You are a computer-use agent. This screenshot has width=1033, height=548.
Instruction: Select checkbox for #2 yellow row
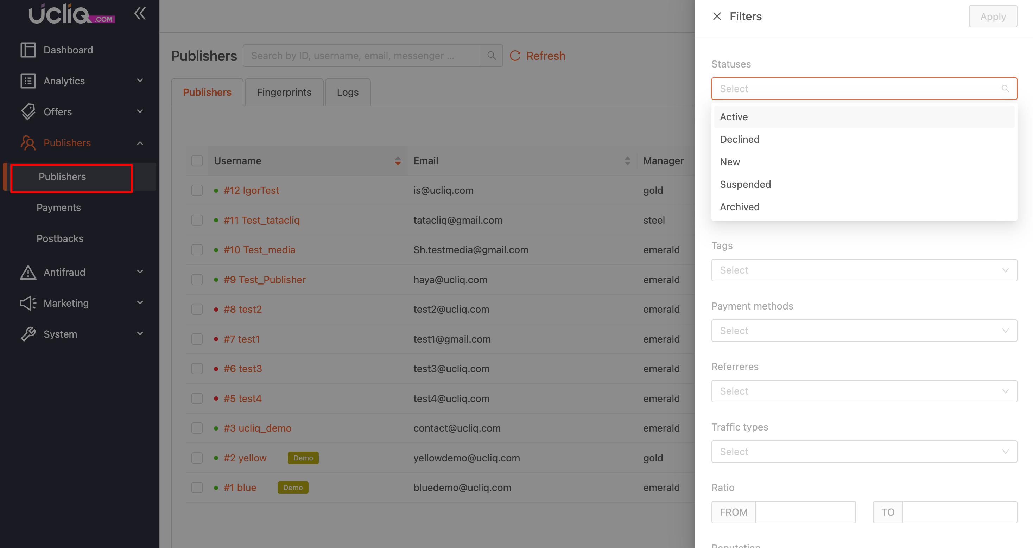(197, 458)
